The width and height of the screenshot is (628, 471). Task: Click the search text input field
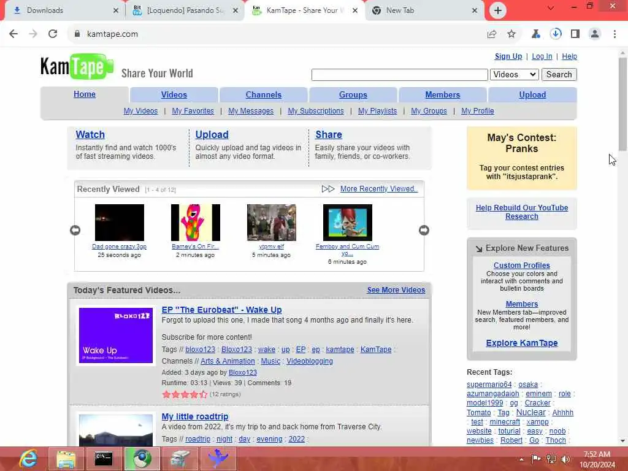(399, 74)
